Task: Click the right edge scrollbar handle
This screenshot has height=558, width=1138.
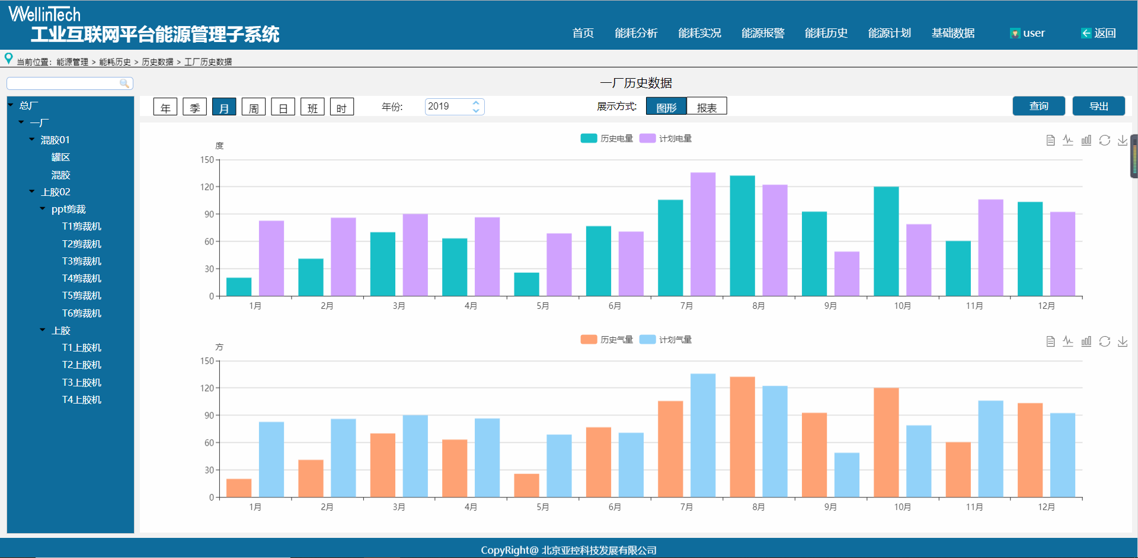Action: [x=1134, y=156]
